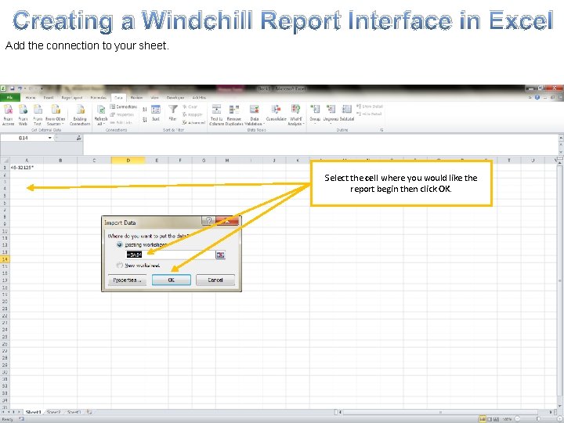
Task: Select column D header
Action: (128, 161)
